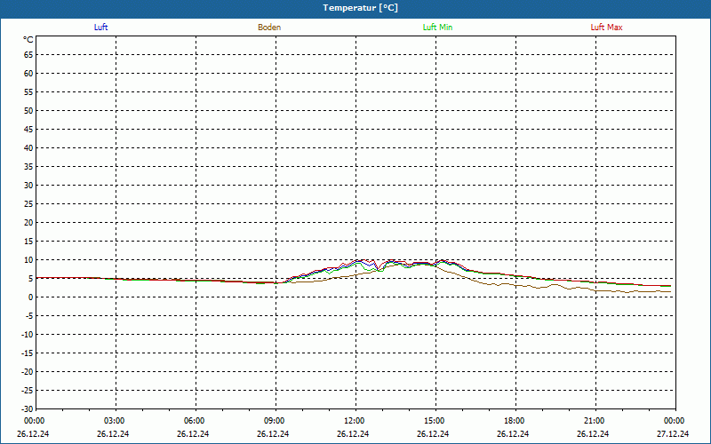
Task: Click the -5 y-axis value
Action: point(29,316)
